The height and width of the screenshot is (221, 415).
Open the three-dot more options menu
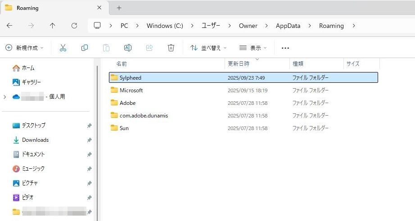pyautogui.click(x=285, y=48)
